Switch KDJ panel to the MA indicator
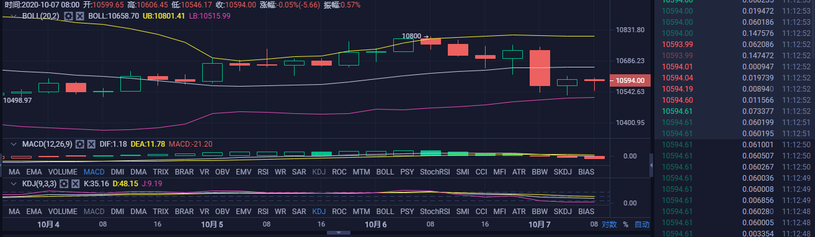815x237 pixels. 14,211
